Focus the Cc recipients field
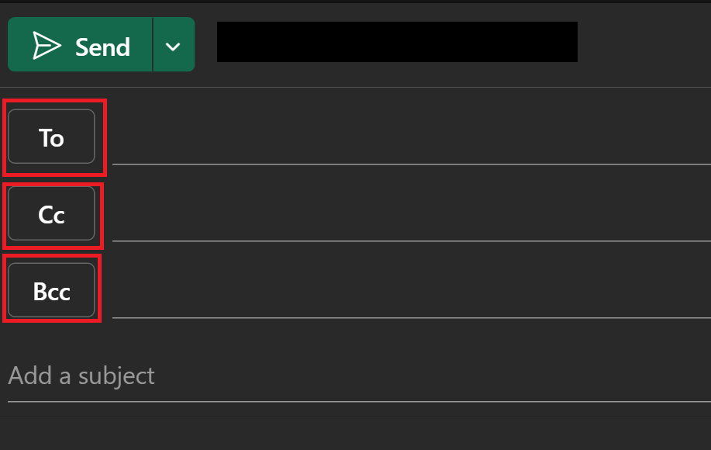Viewport: 711px width, 450px height. pyautogui.click(x=411, y=213)
